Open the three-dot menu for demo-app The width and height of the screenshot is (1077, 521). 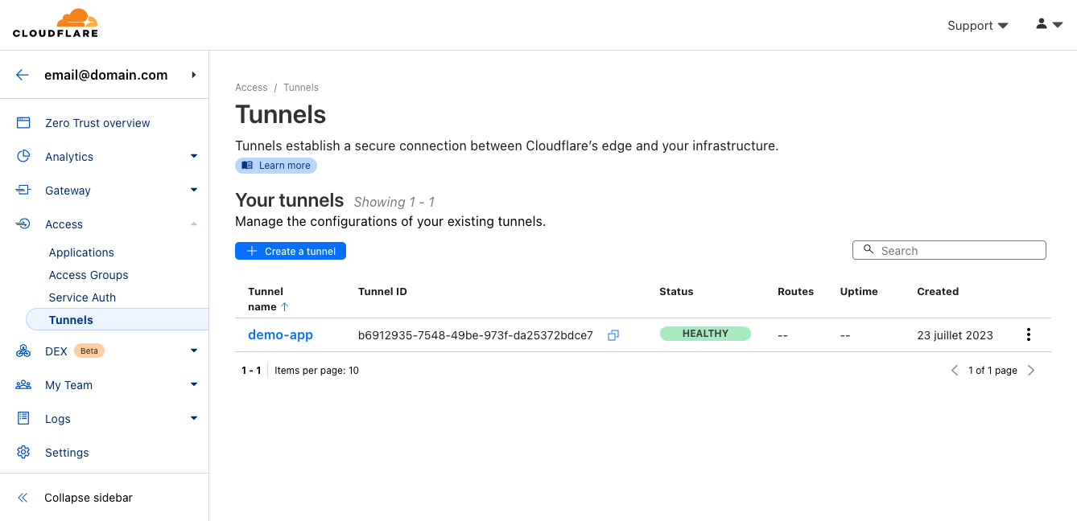tap(1028, 335)
